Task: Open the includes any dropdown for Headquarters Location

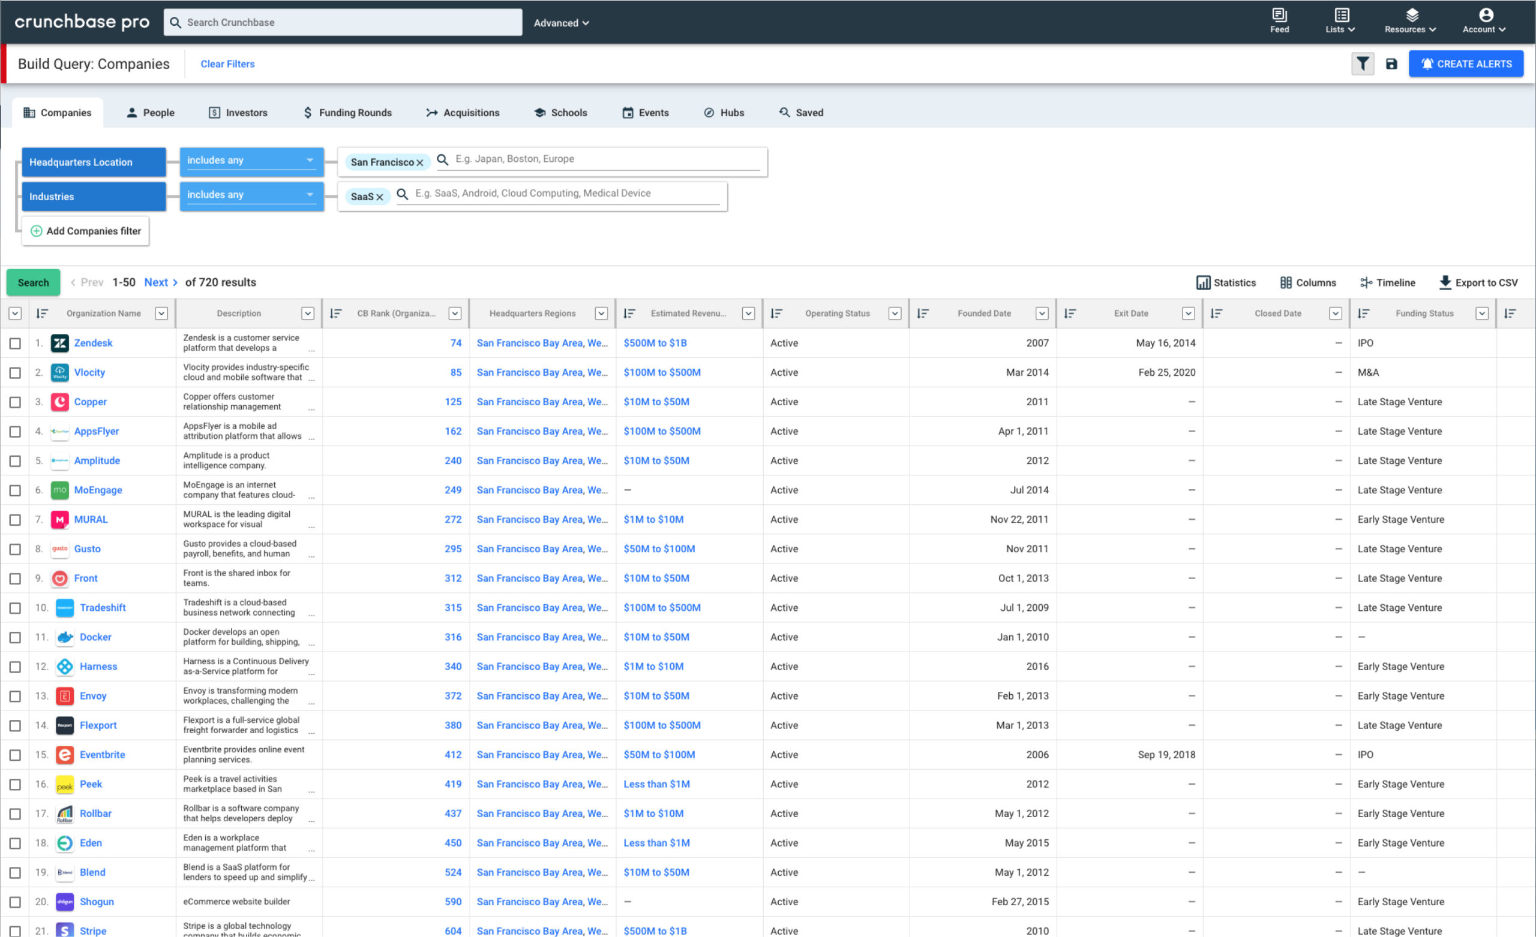Action: (x=251, y=161)
